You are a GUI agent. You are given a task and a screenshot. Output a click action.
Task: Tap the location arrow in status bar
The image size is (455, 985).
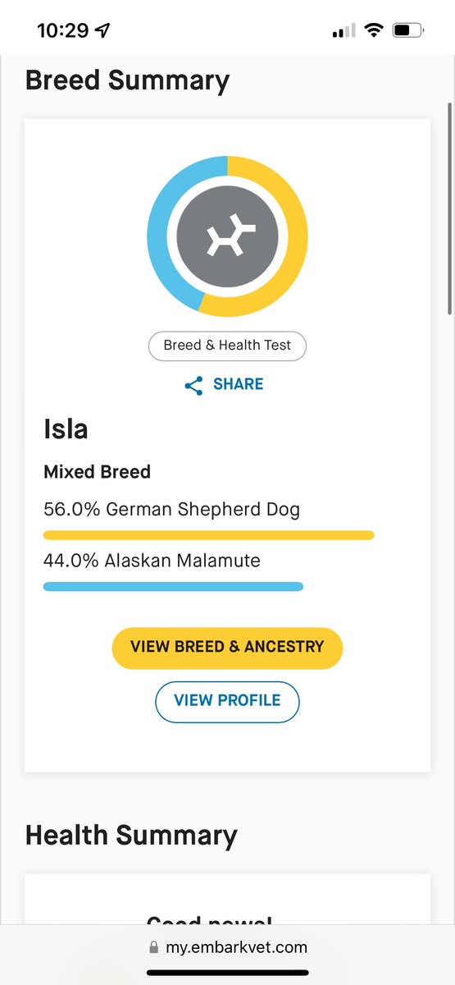102,31
